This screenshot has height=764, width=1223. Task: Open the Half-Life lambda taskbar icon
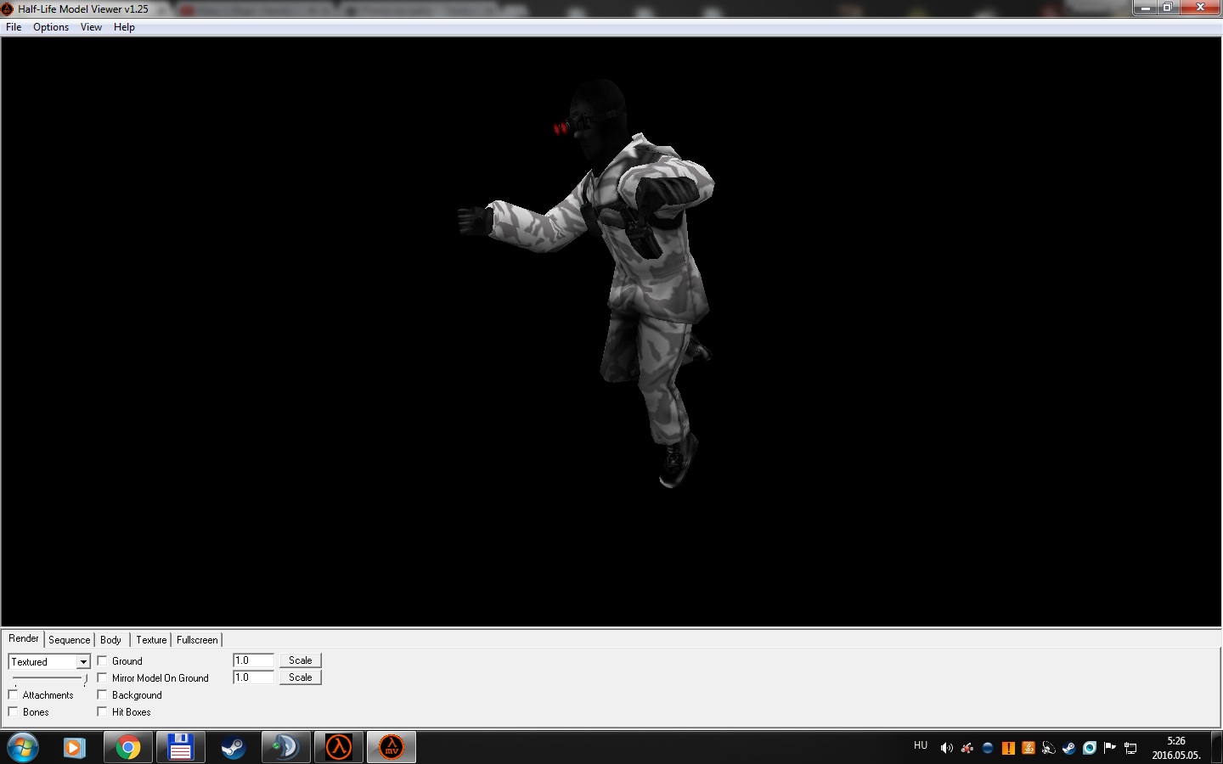click(339, 747)
